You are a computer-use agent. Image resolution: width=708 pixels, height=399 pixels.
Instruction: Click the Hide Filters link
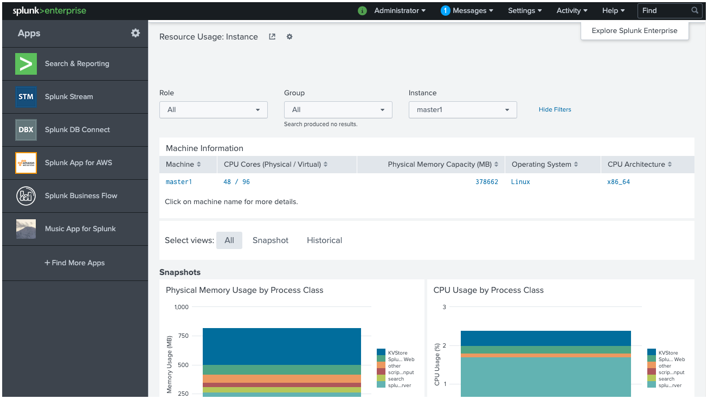click(555, 109)
